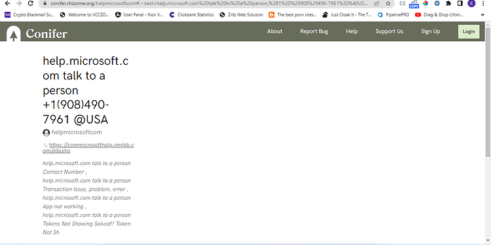Screen dimensions: 491x245
Task: Open the blue COPY extension
Action: 414,4
